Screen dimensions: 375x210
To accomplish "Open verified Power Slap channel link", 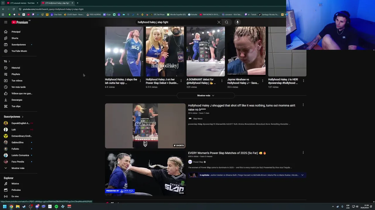I will [x=198, y=162].
